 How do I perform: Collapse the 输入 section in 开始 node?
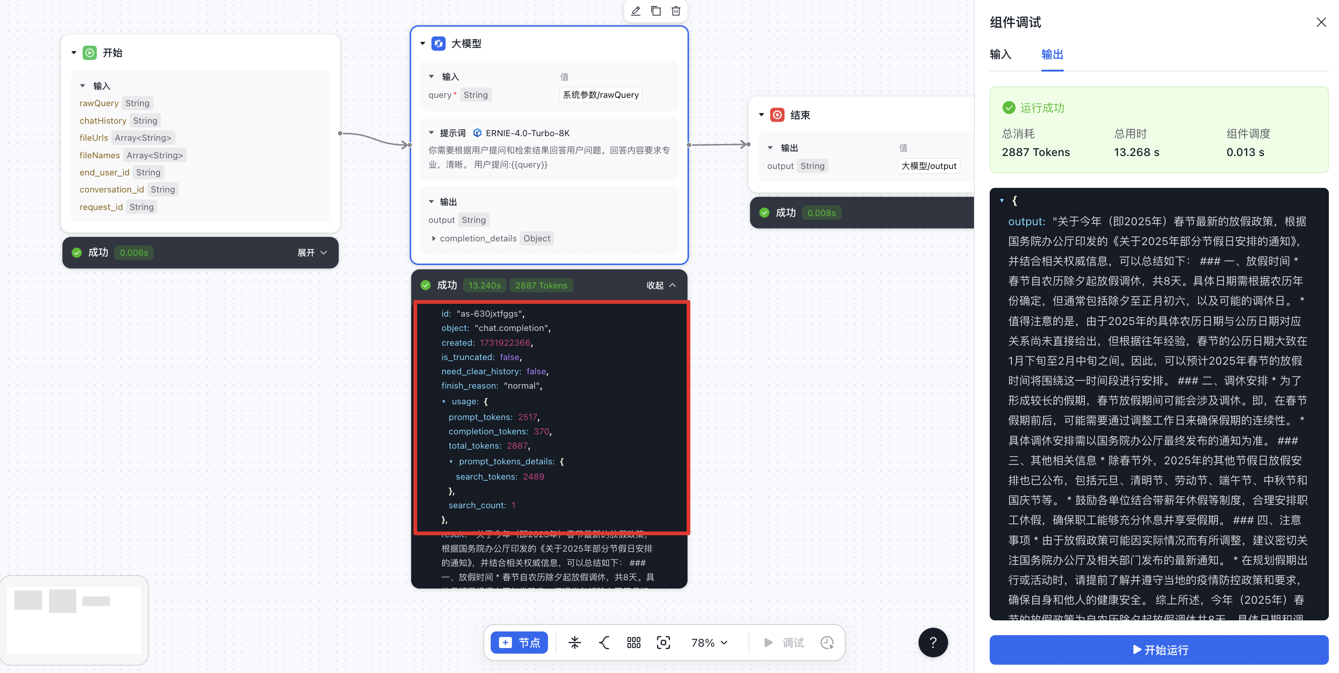click(82, 86)
